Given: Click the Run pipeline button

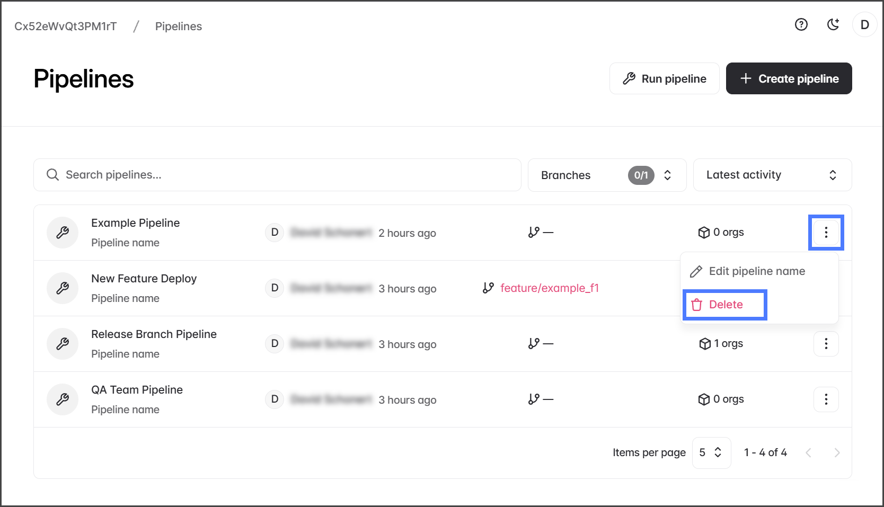Looking at the screenshot, I should coord(664,78).
